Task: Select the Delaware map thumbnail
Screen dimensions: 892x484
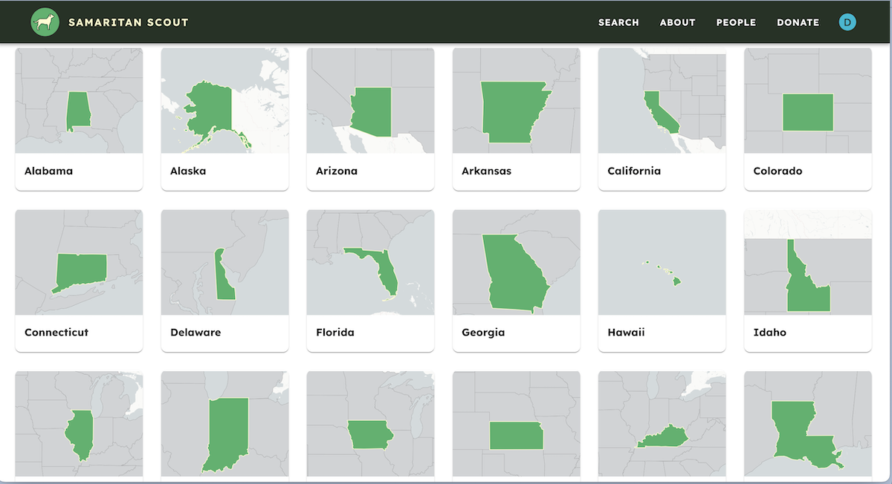Action: coord(224,263)
